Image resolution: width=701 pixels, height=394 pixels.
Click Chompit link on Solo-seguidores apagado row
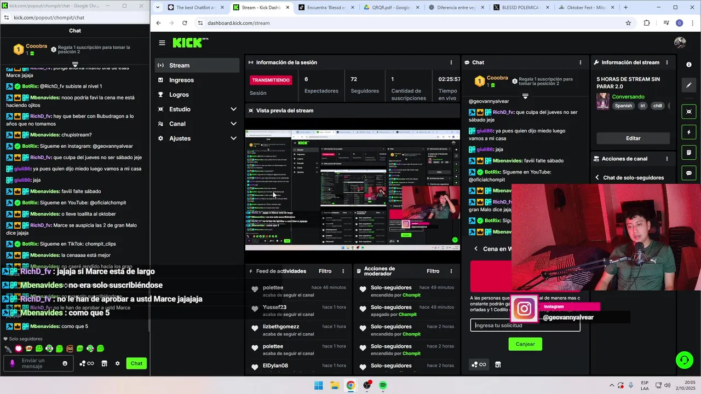pos(407,315)
